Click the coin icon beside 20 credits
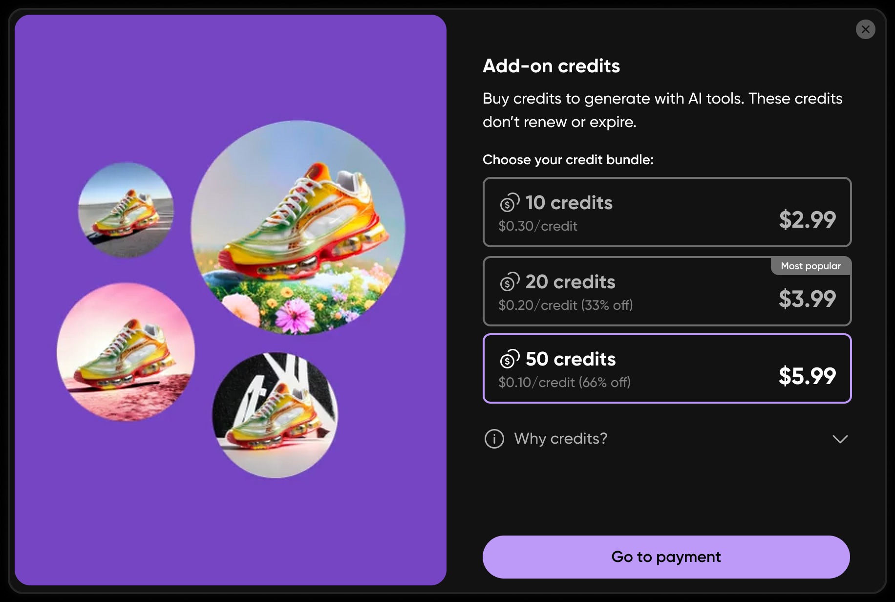Screen dimensions: 895x602 tap(510, 282)
